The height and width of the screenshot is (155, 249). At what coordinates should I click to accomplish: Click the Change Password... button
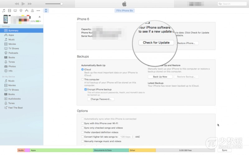[101, 99]
